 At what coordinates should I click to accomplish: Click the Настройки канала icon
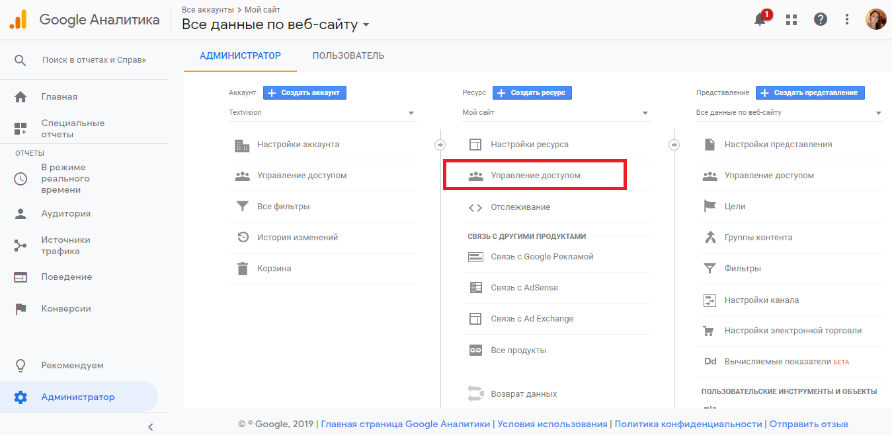pyautogui.click(x=710, y=300)
